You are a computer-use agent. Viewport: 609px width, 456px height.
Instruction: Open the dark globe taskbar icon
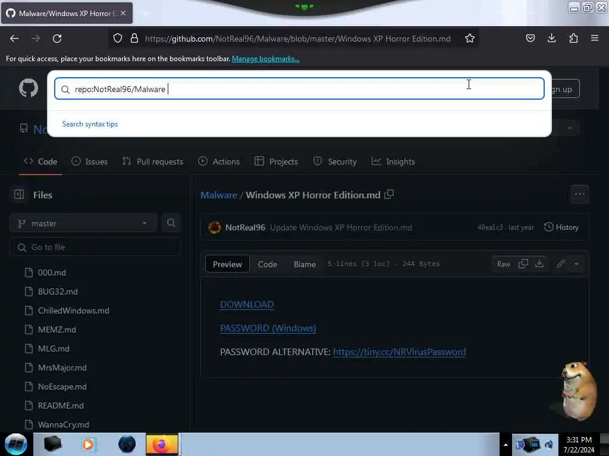[127, 444]
